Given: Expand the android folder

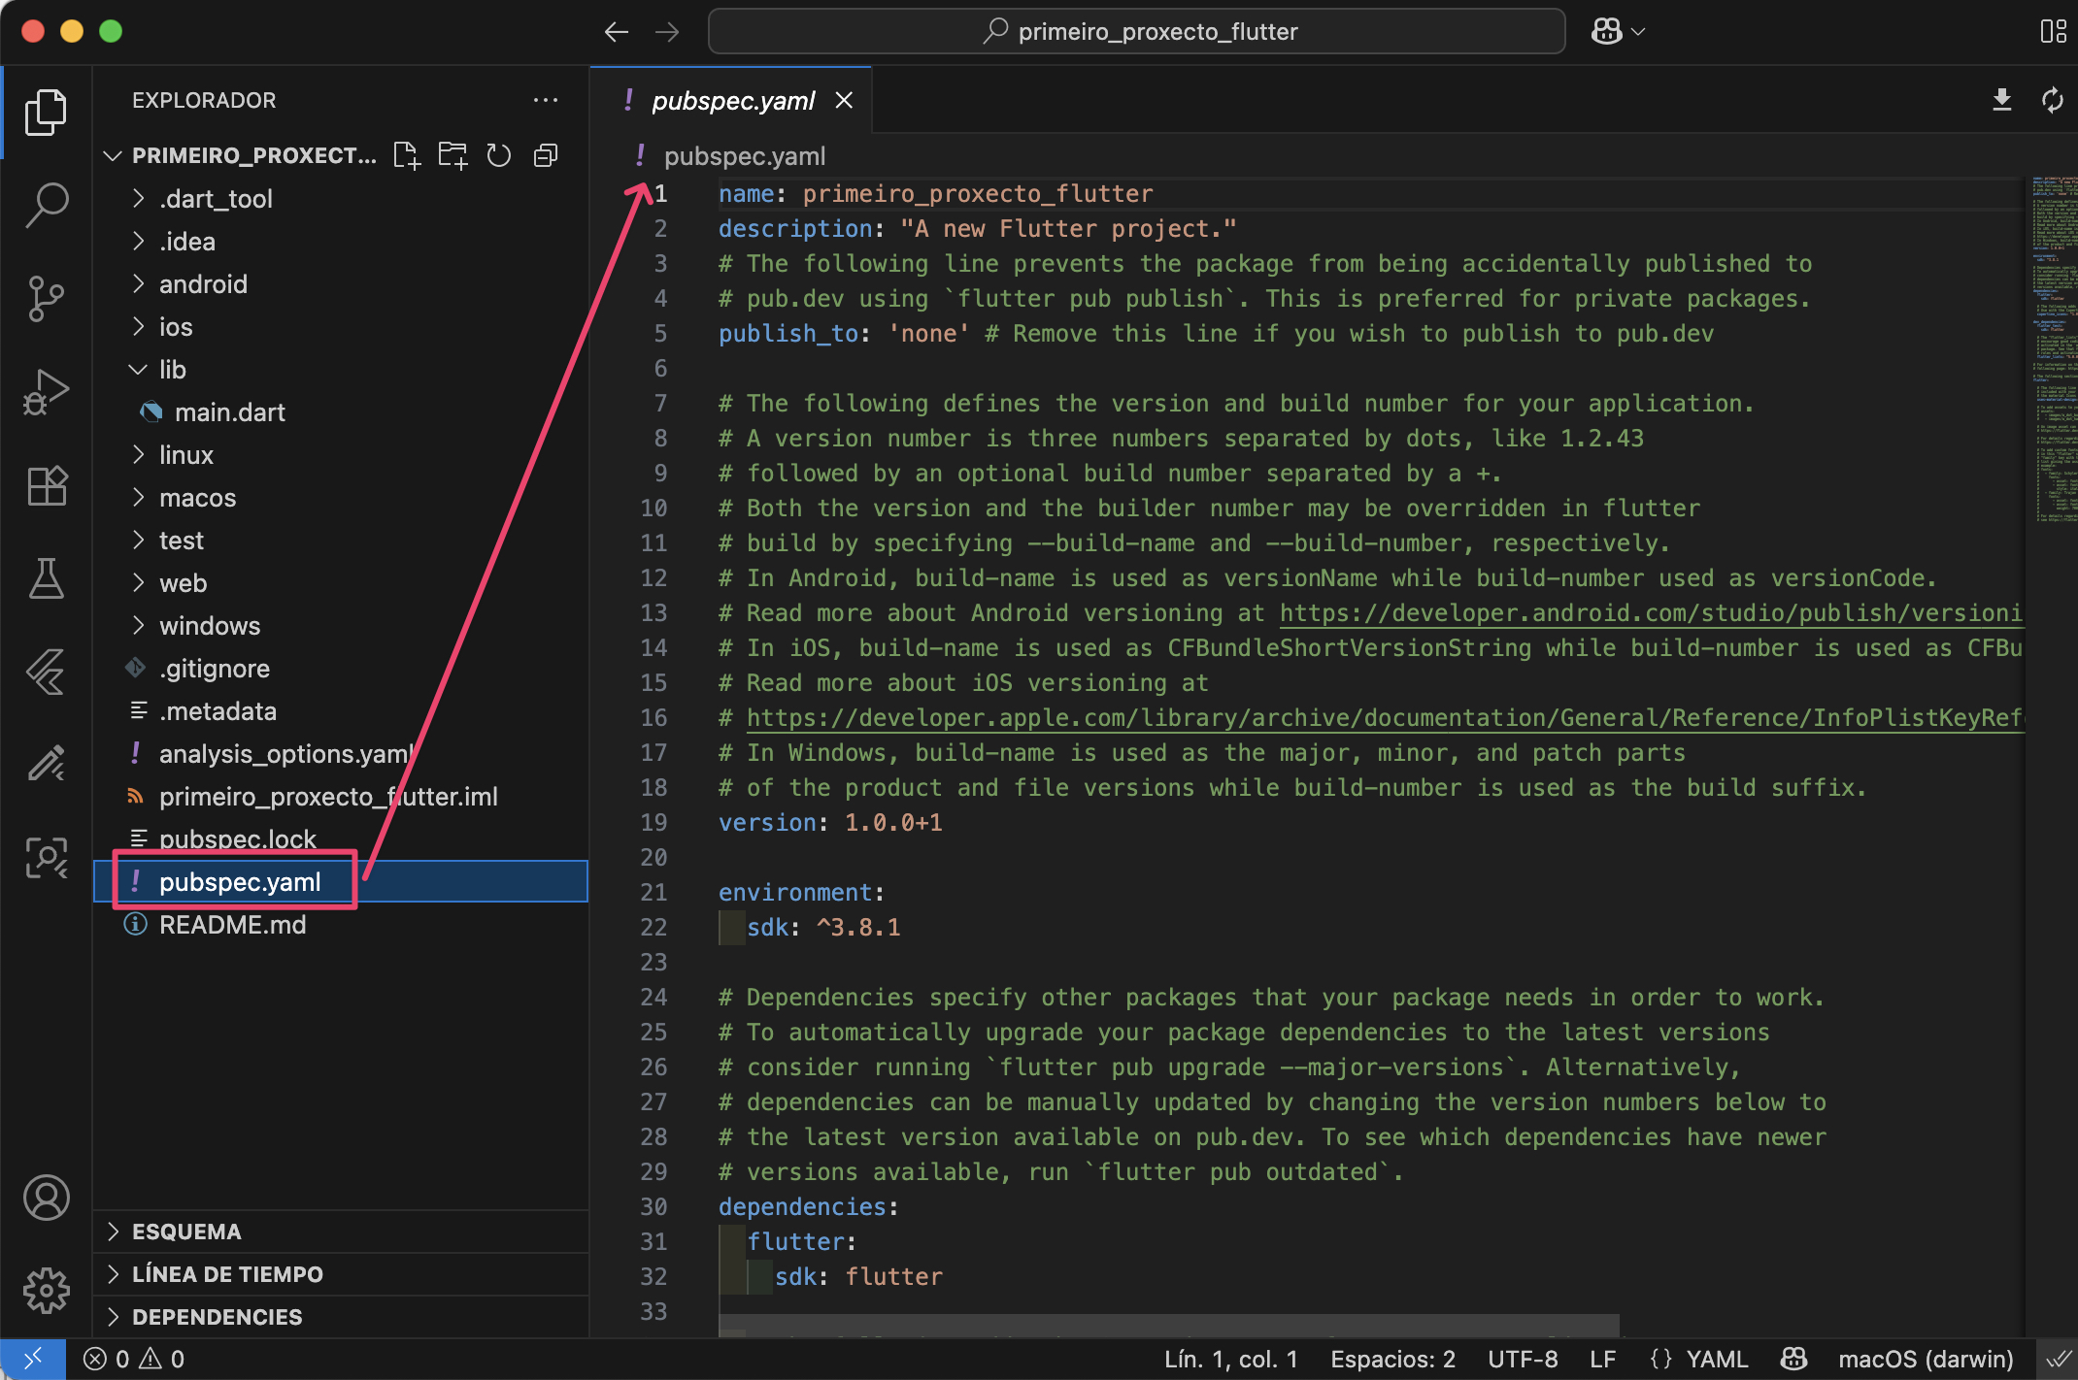Looking at the screenshot, I should pyautogui.click(x=203, y=284).
